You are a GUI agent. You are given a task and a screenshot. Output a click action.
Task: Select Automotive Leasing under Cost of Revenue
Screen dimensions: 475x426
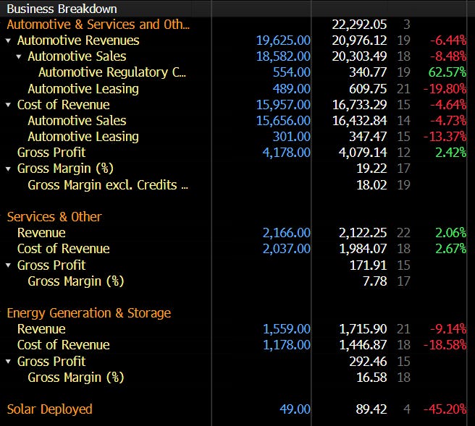click(83, 137)
